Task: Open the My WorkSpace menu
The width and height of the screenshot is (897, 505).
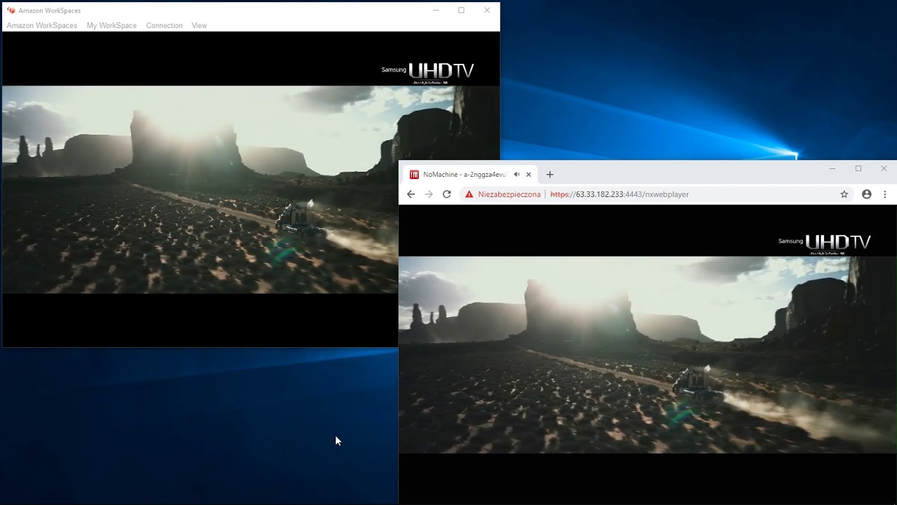Action: click(x=111, y=25)
